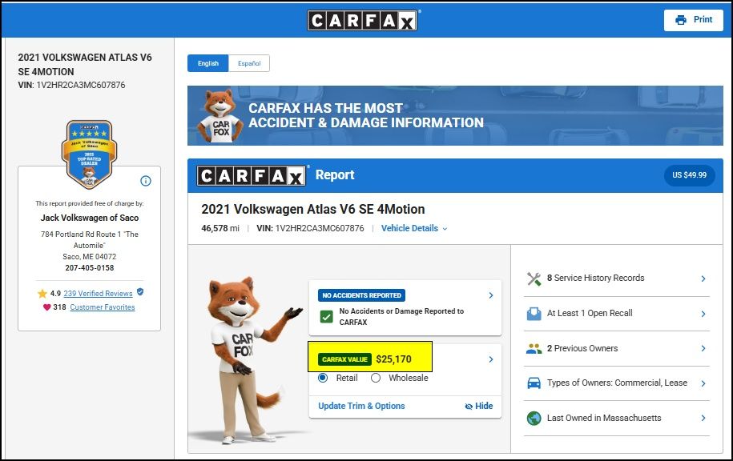Click the accident & damage information banner

(455, 115)
